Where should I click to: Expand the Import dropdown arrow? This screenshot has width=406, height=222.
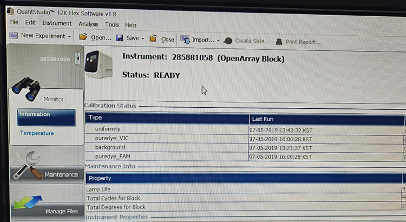point(218,40)
